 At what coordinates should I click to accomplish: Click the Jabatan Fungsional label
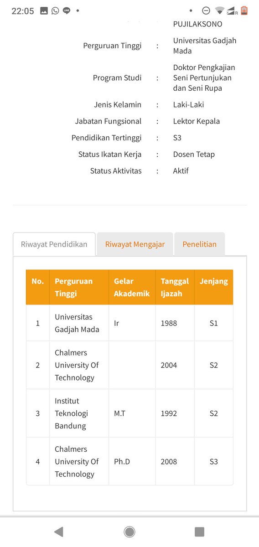coord(109,121)
